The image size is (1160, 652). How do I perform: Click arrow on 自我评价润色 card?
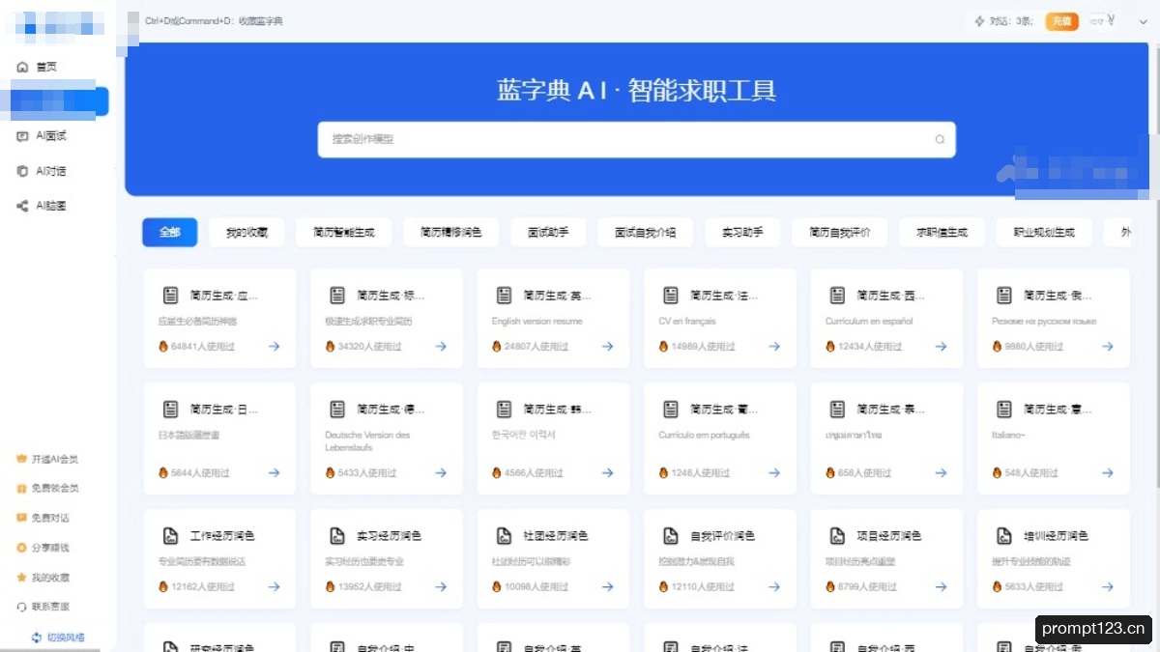(774, 586)
